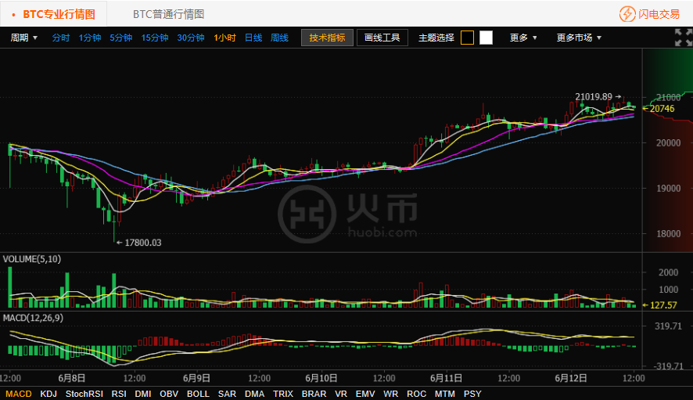
Task: Open the 画线工具 drawing tools
Action: coord(382,38)
